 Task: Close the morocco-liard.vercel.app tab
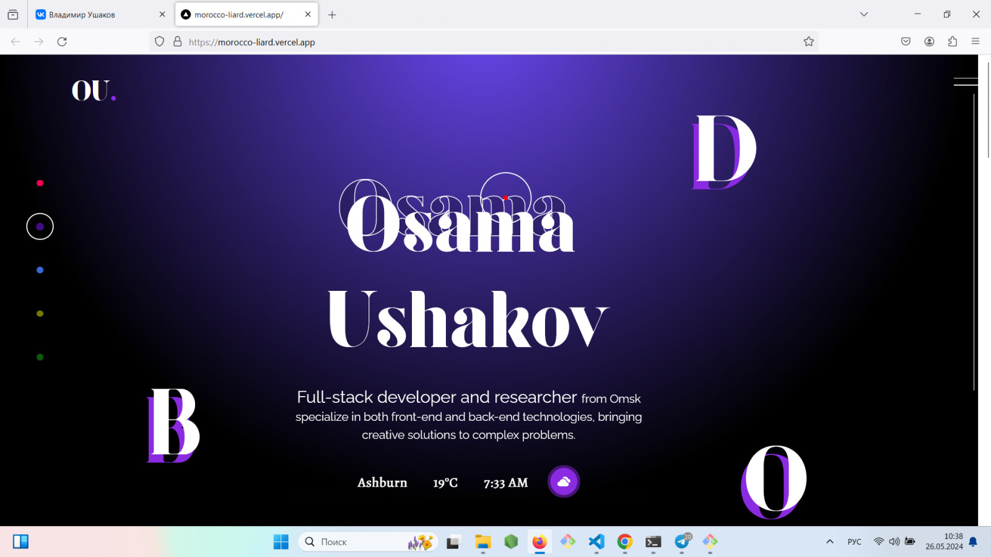(x=308, y=14)
